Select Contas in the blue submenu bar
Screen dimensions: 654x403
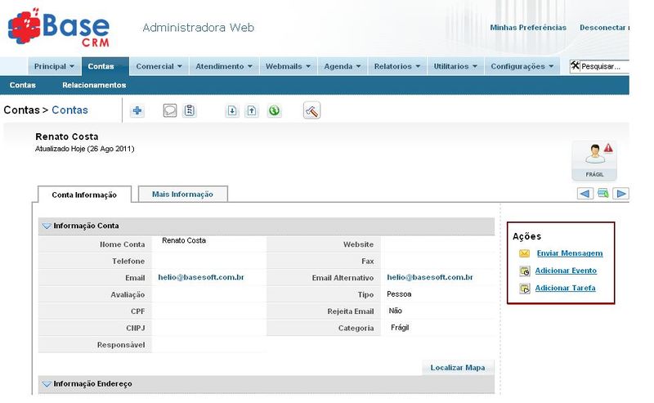(x=23, y=85)
